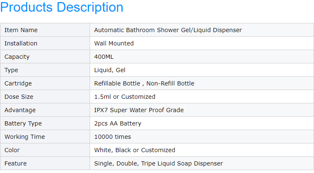Viewport: 314px width, 173px height.
Task: Click the 400ML capacity value
Action: point(104,57)
